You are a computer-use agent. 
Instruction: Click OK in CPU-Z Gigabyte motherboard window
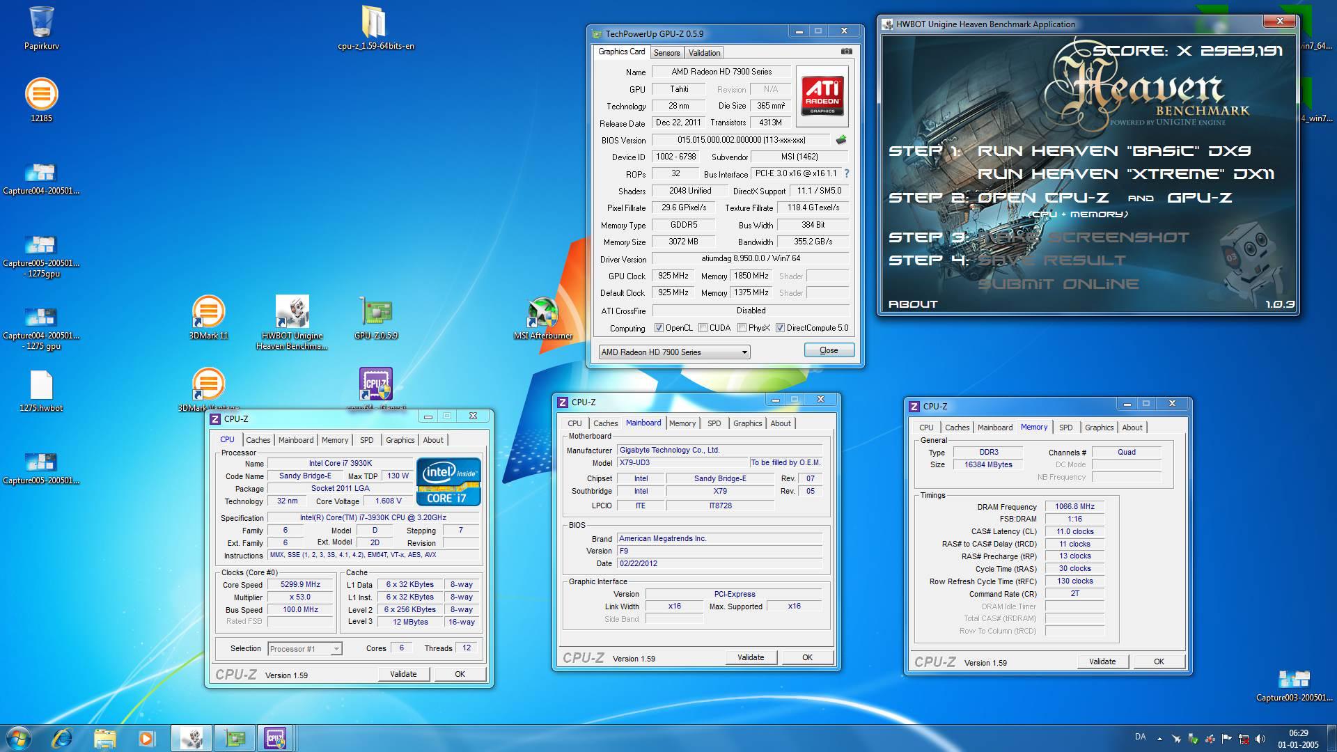coord(807,657)
